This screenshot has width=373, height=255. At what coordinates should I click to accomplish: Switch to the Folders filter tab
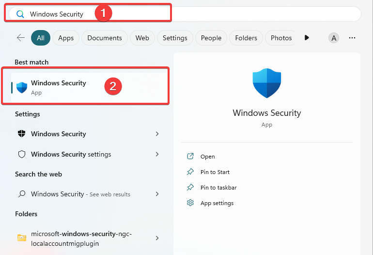click(246, 38)
